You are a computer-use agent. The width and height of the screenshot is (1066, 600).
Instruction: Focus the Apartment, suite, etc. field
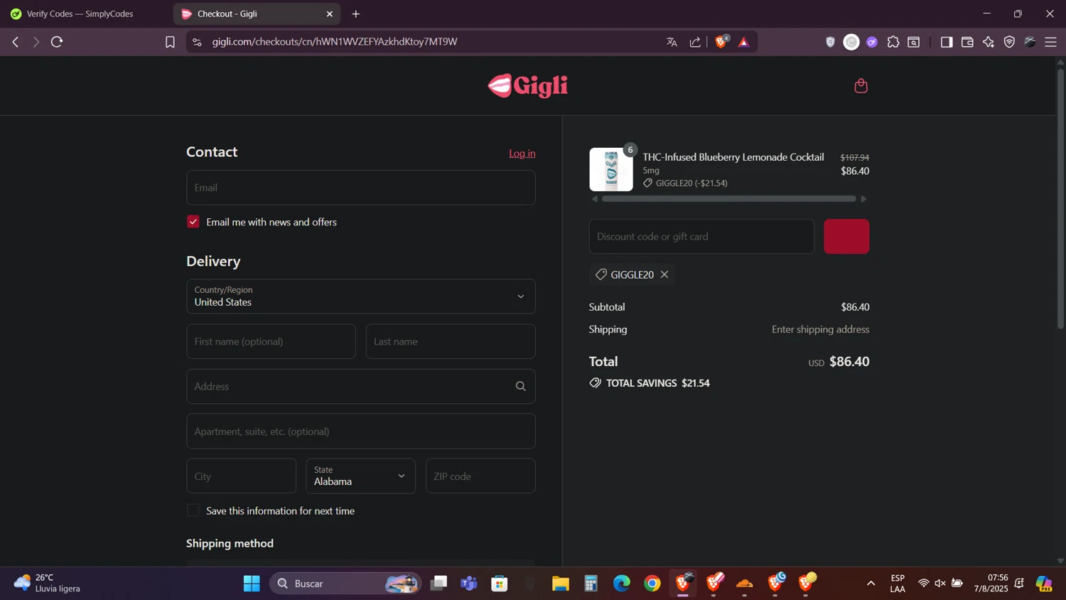[361, 432]
